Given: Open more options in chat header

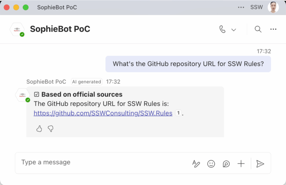Looking at the screenshot, I should tap(273, 29).
